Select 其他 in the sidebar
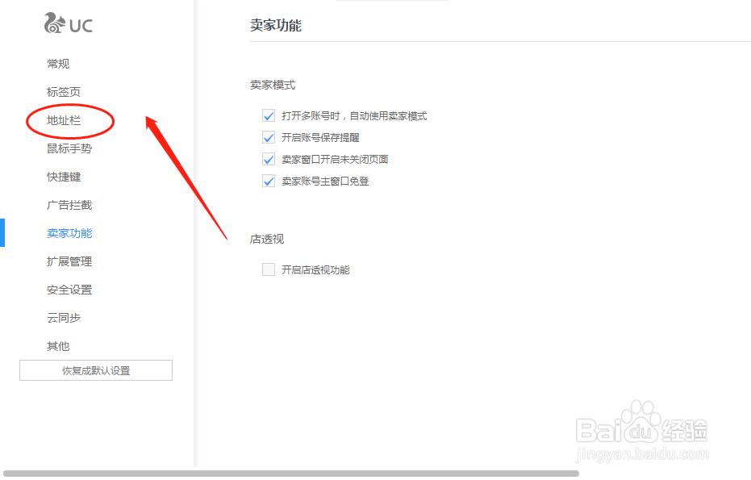This screenshot has height=480, width=751. pyautogui.click(x=58, y=346)
